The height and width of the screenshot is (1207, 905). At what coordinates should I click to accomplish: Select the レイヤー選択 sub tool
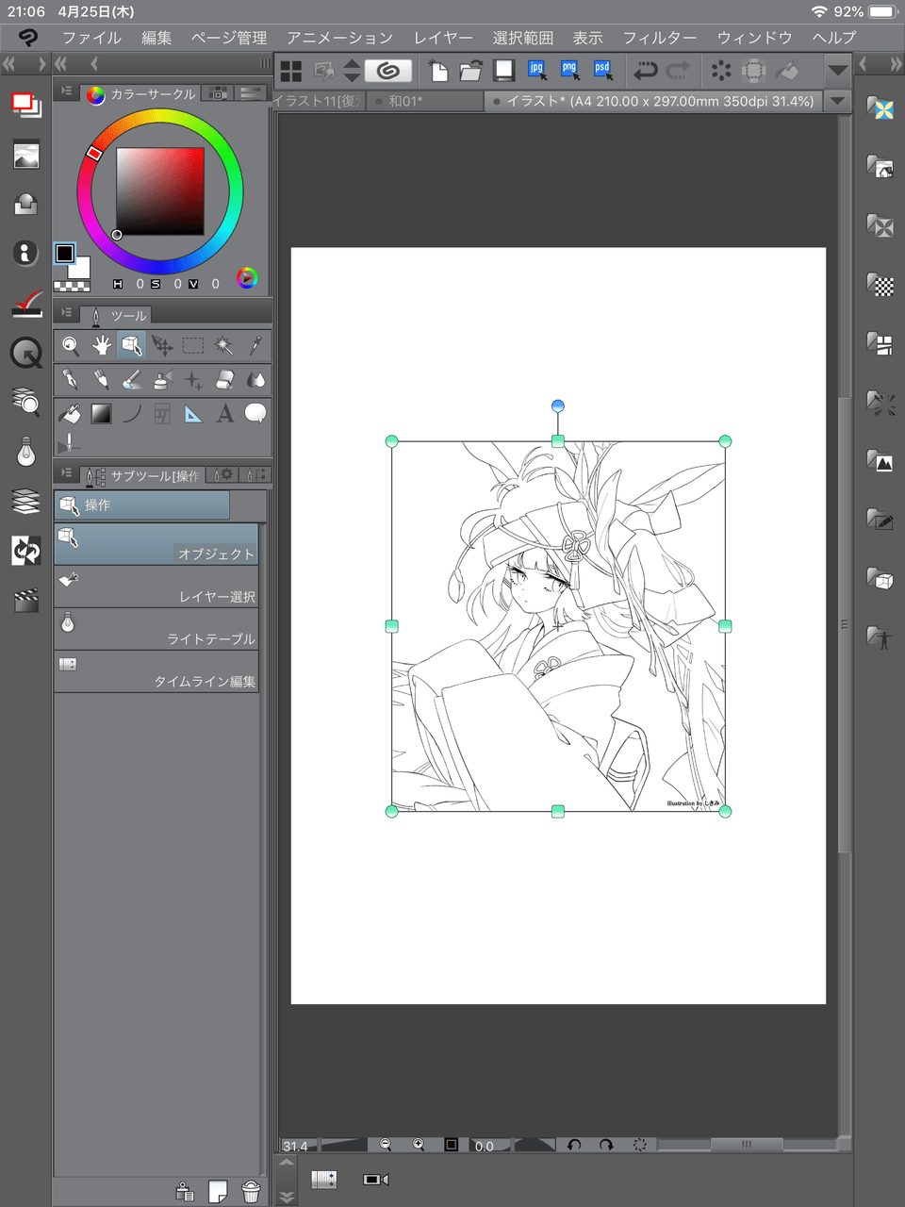point(156,587)
